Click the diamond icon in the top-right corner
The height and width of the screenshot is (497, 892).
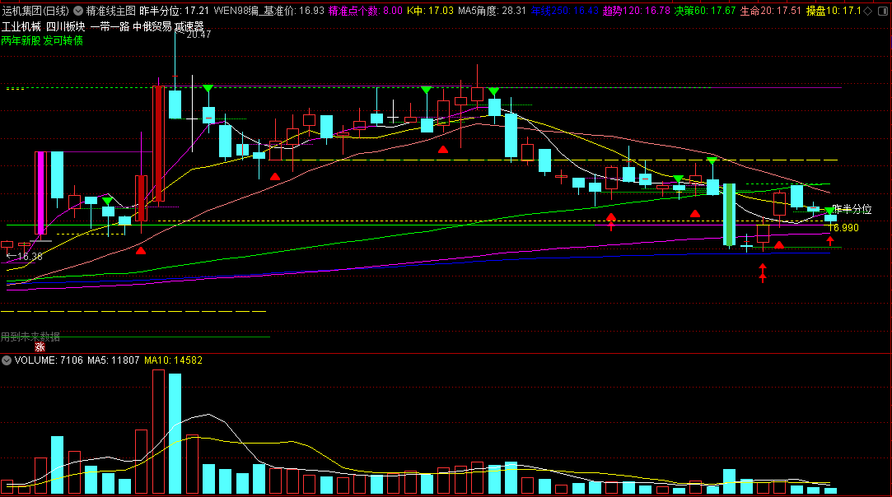coord(867,11)
